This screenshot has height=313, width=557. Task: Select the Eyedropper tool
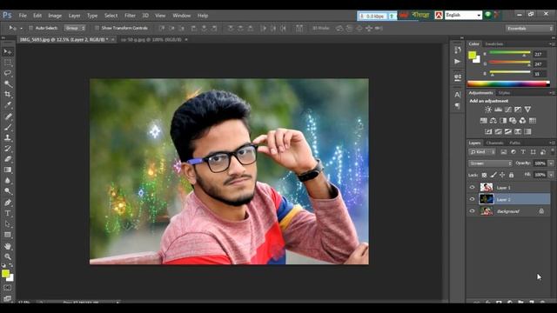[x=8, y=105]
